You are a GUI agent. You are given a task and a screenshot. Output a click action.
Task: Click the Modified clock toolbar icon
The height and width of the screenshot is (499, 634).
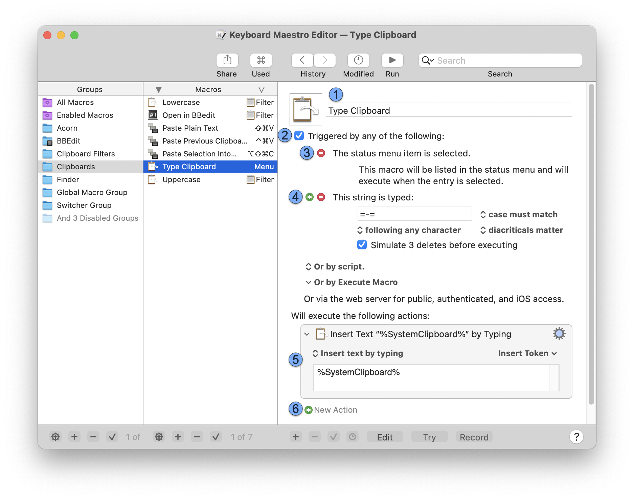click(x=358, y=60)
